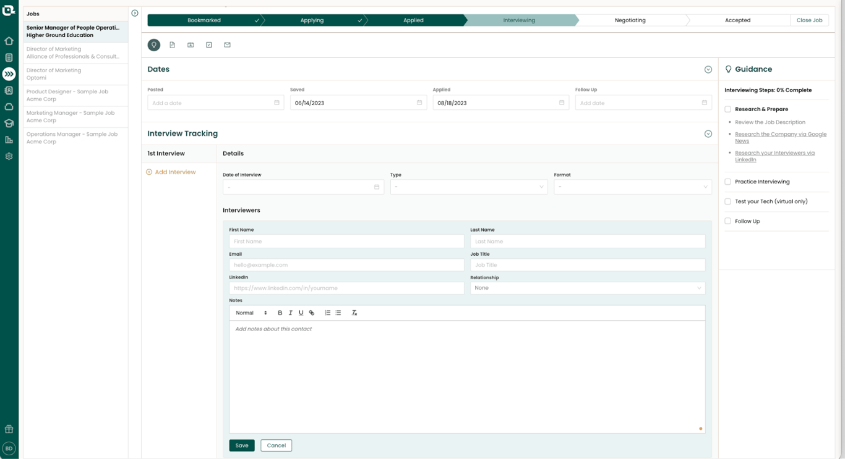This screenshot has width=845, height=459.
Task: Click the Close Job button
Action: pyautogui.click(x=809, y=20)
